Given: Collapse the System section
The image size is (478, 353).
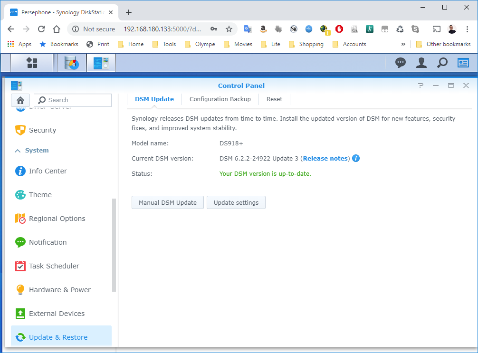Looking at the screenshot, I should 18,151.
